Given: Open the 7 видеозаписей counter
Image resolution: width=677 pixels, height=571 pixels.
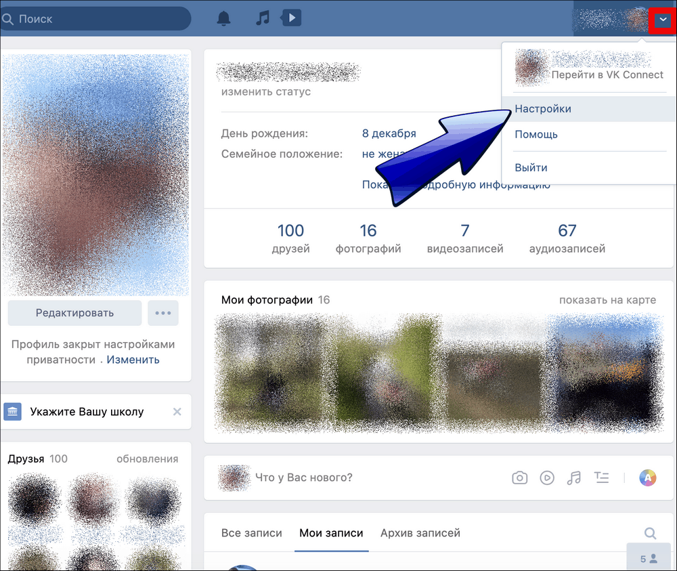Looking at the screenshot, I should click(x=465, y=238).
